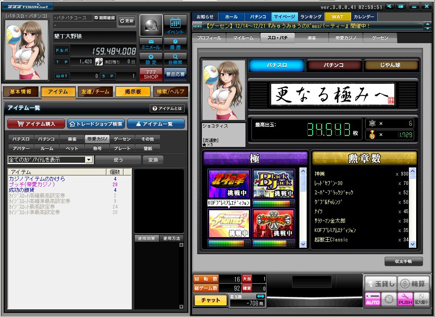Click the 期間確認 checkmark button
435x317 pixels.
104,18
